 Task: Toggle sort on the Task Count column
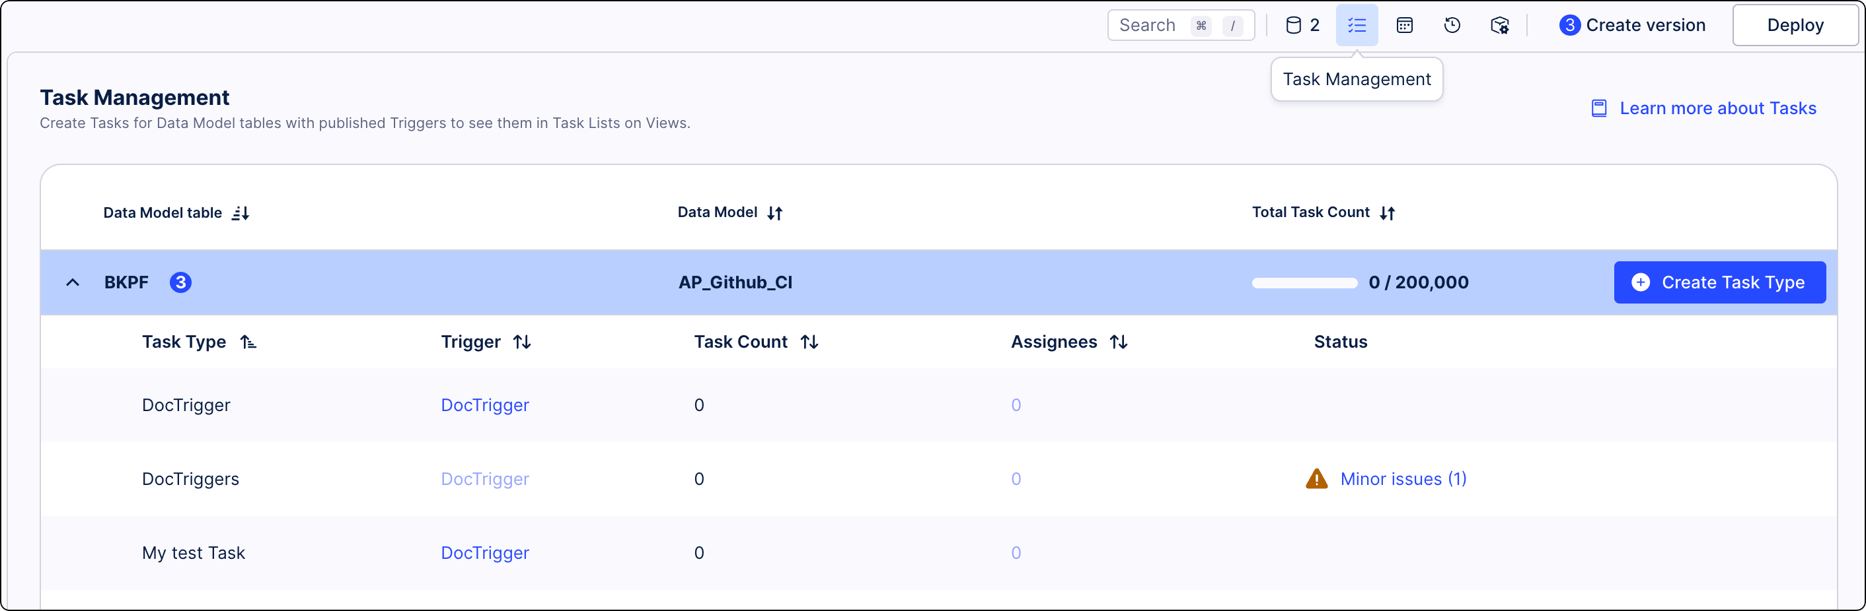tap(811, 341)
